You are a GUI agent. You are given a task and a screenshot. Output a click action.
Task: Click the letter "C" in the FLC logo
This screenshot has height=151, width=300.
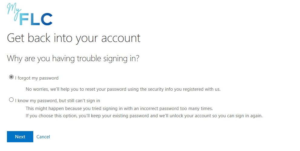[x=47, y=19]
